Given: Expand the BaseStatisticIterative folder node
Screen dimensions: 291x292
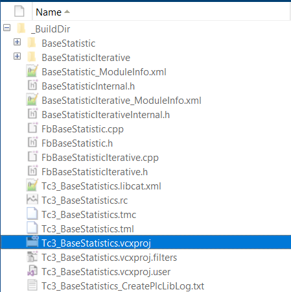Looking at the screenshot, I should tap(17, 56).
